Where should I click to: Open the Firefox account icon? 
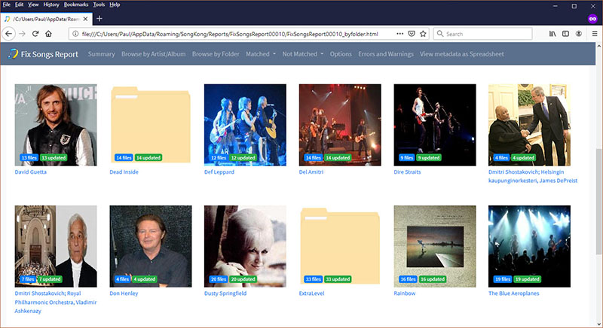[579, 34]
